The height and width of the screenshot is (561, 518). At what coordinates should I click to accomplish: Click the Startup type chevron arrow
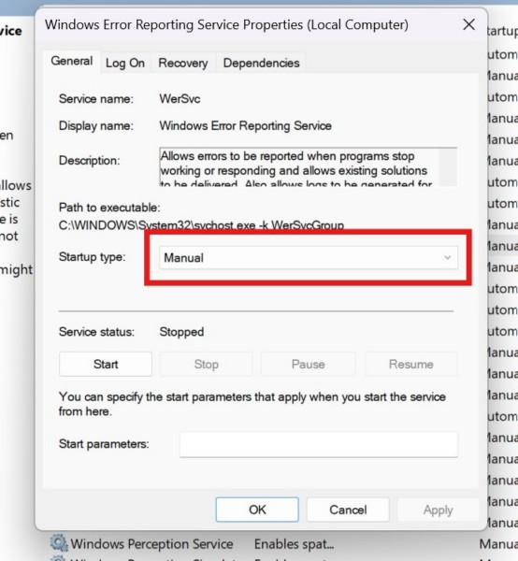[447, 258]
